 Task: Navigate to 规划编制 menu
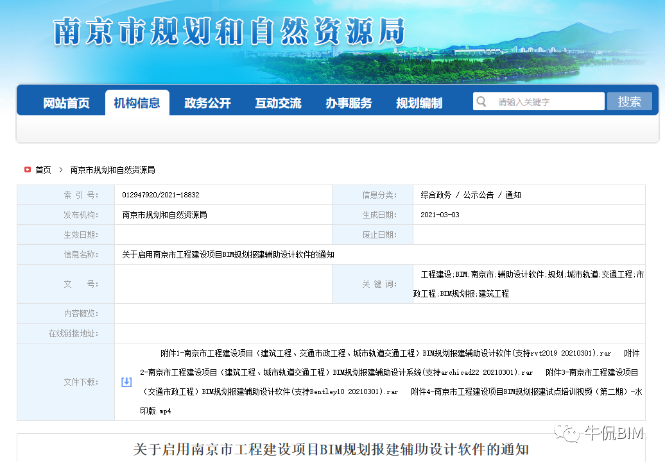pos(419,103)
